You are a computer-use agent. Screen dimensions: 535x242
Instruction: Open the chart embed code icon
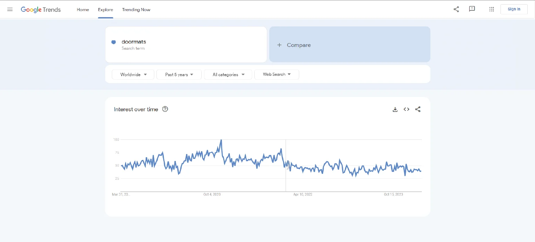406,110
